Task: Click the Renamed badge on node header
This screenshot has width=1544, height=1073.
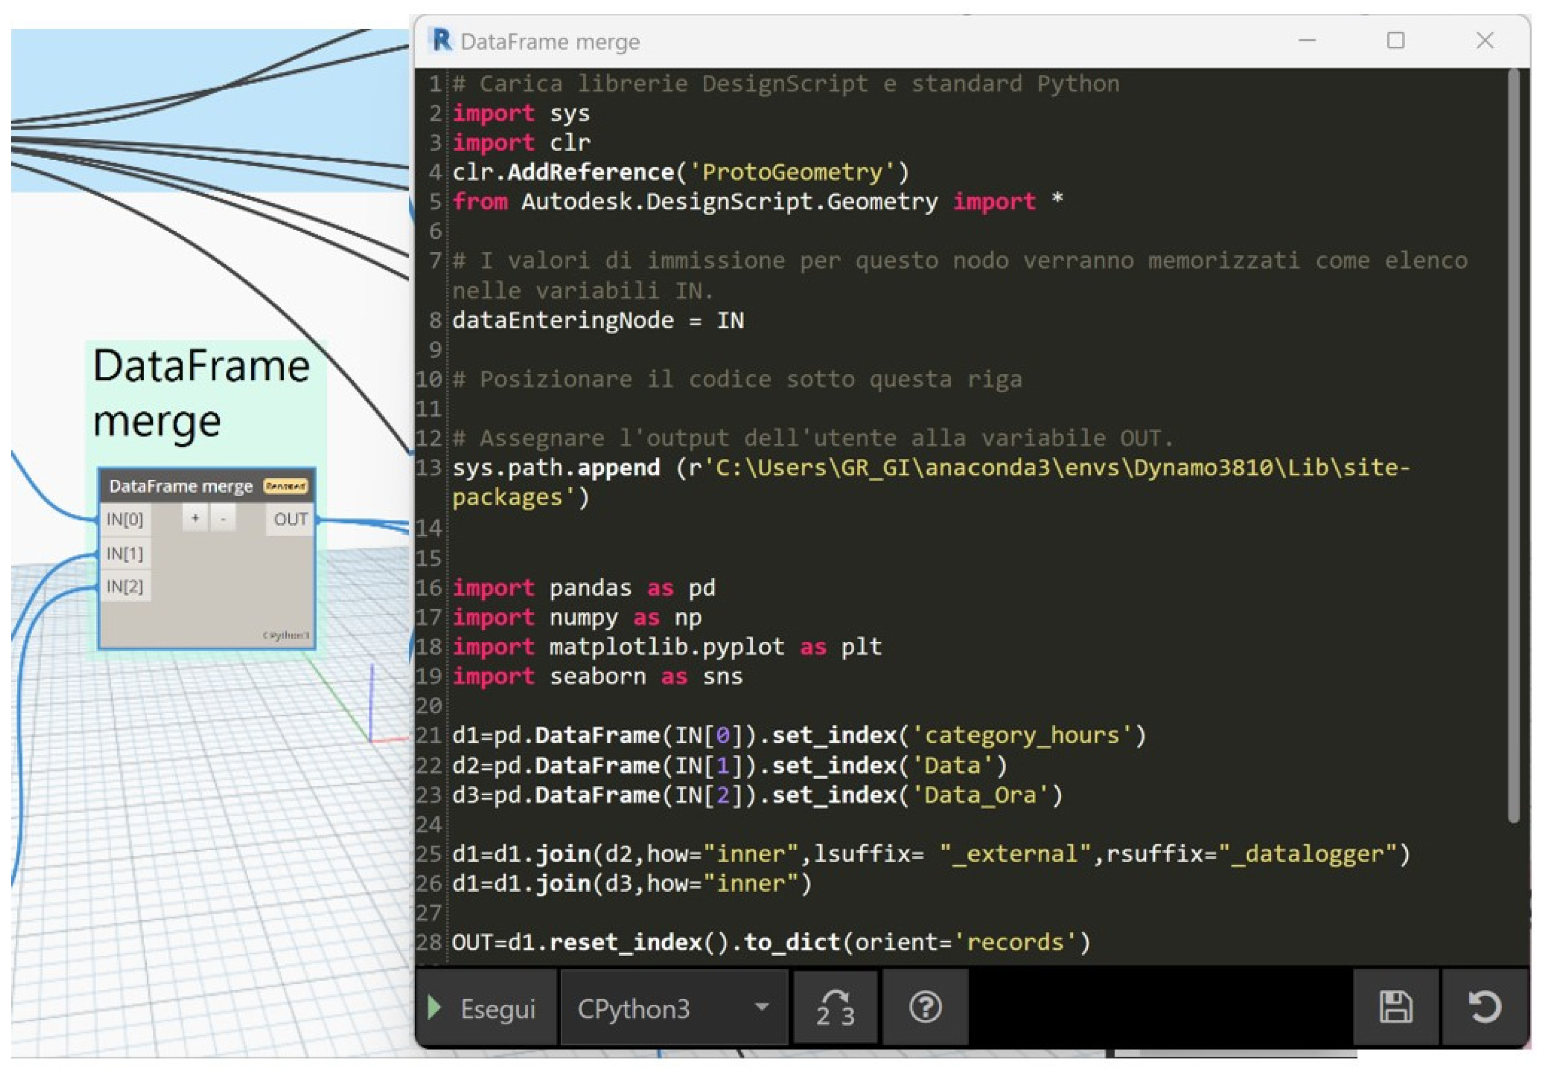Action: pos(285,486)
